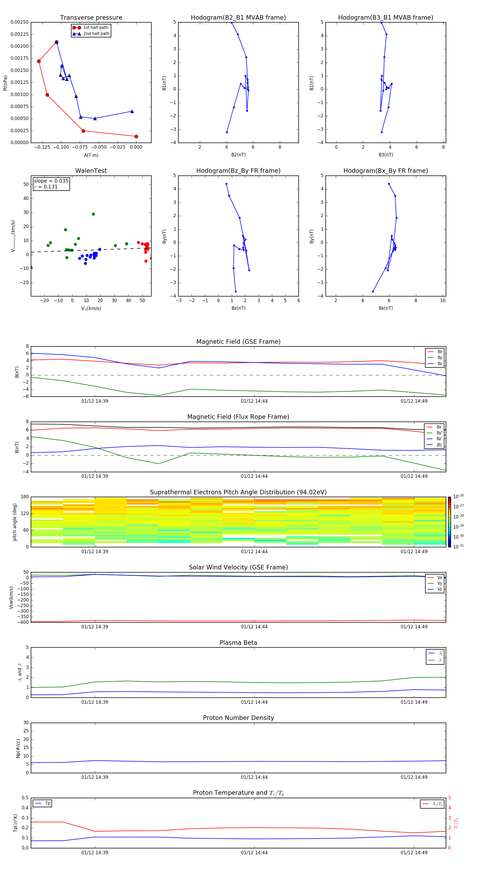Click the highest green point in WalenTest
This screenshot has height=876, width=477.
click(93, 214)
